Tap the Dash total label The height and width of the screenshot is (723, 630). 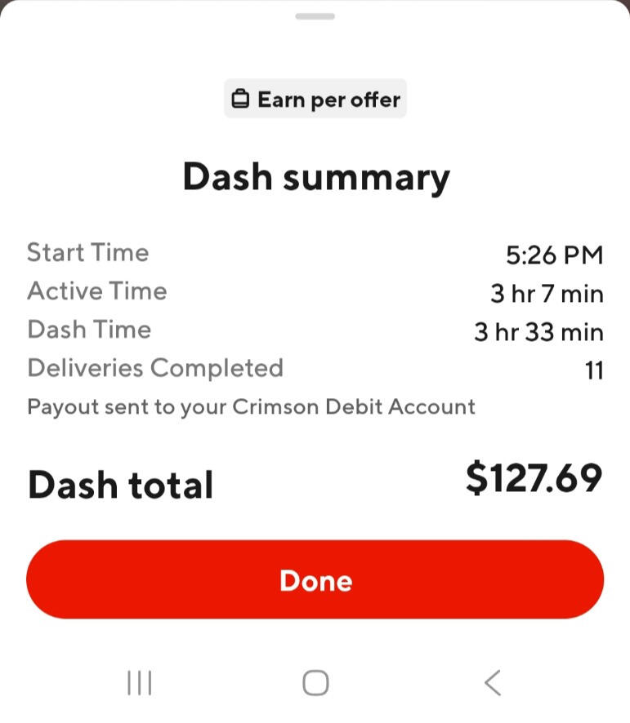tap(121, 485)
